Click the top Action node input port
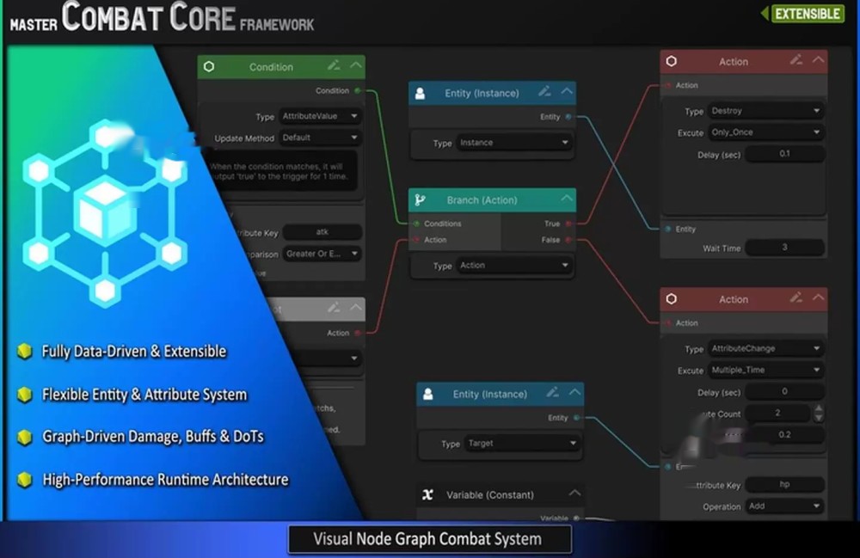 (x=668, y=85)
